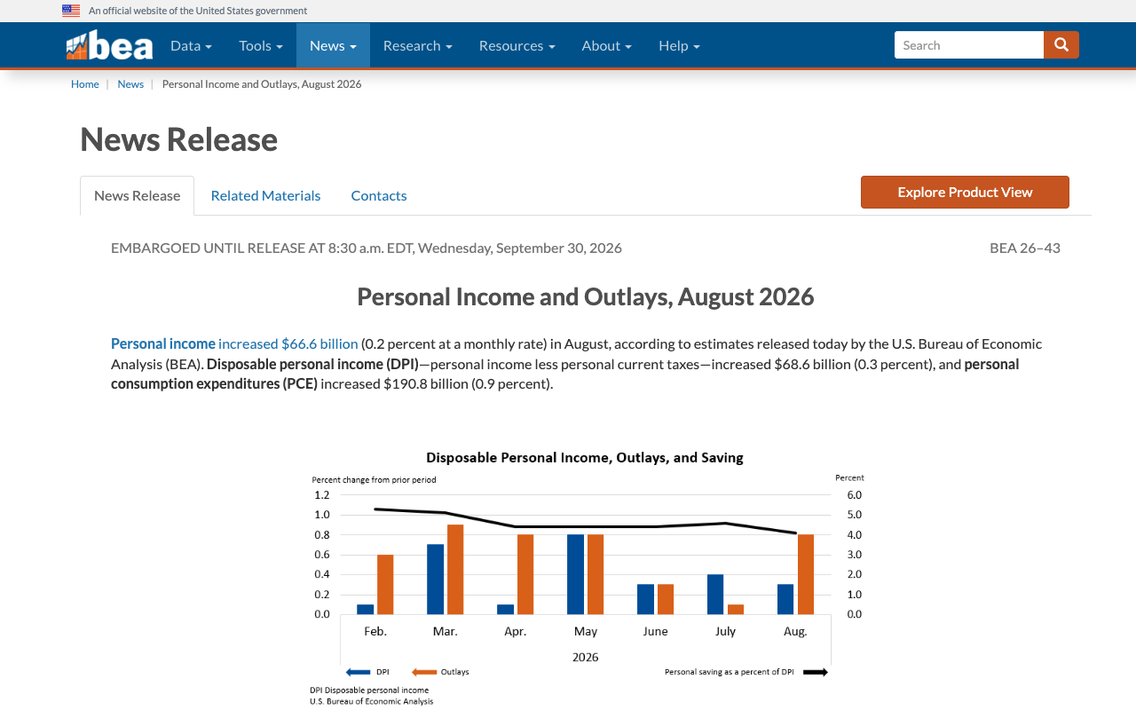Open the Contacts tab
The width and height of the screenshot is (1136, 710).
379,195
